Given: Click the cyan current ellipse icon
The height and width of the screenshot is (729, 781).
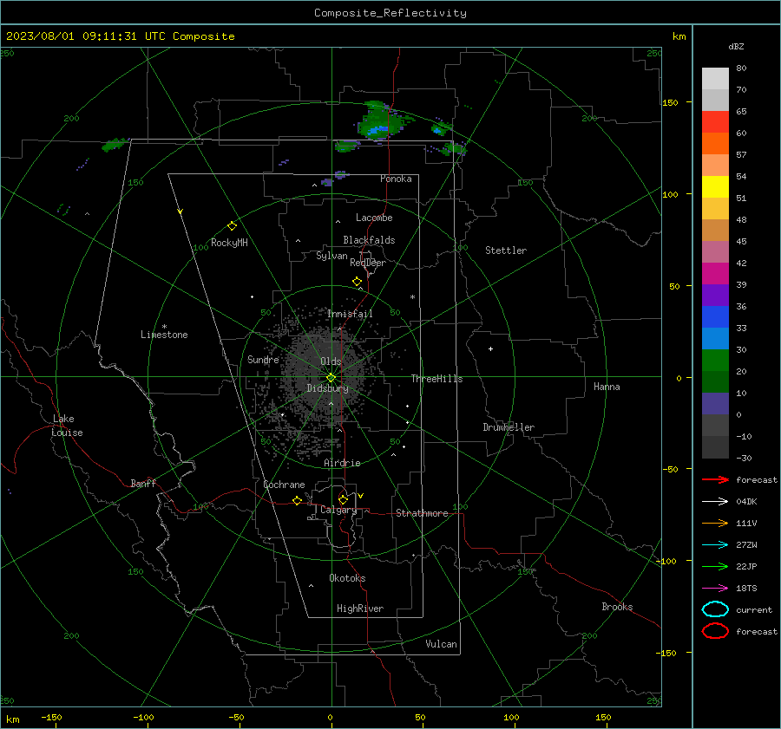Looking at the screenshot, I should click(x=715, y=609).
